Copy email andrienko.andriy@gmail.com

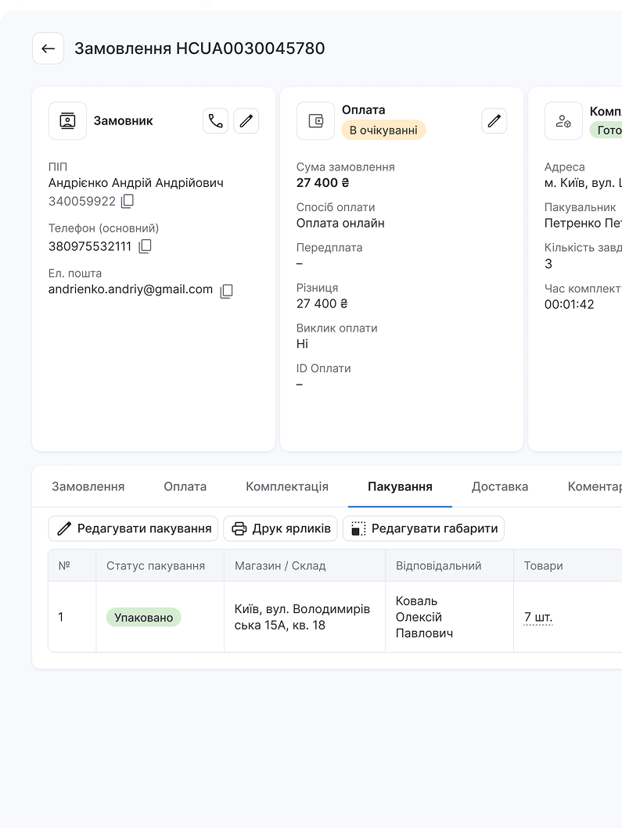tap(226, 291)
